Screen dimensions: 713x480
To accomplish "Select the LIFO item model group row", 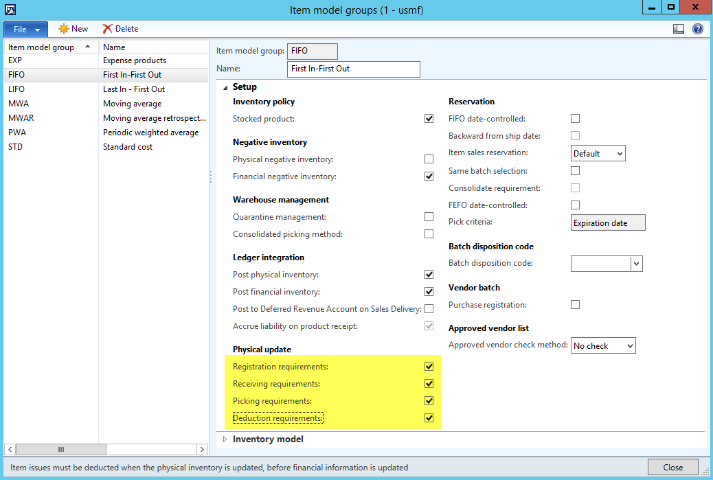I will 16,89.
